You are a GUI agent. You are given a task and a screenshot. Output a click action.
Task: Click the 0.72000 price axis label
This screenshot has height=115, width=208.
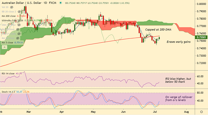click(201, 63)
